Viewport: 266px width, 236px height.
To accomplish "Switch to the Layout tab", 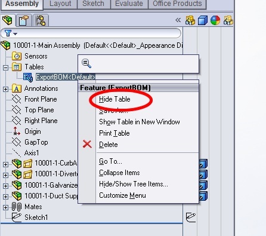I will click(x=60, y=4).
